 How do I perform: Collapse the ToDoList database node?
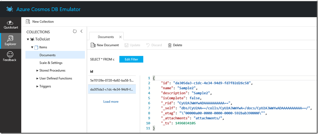pyautogui.click(x=28, y=39)
